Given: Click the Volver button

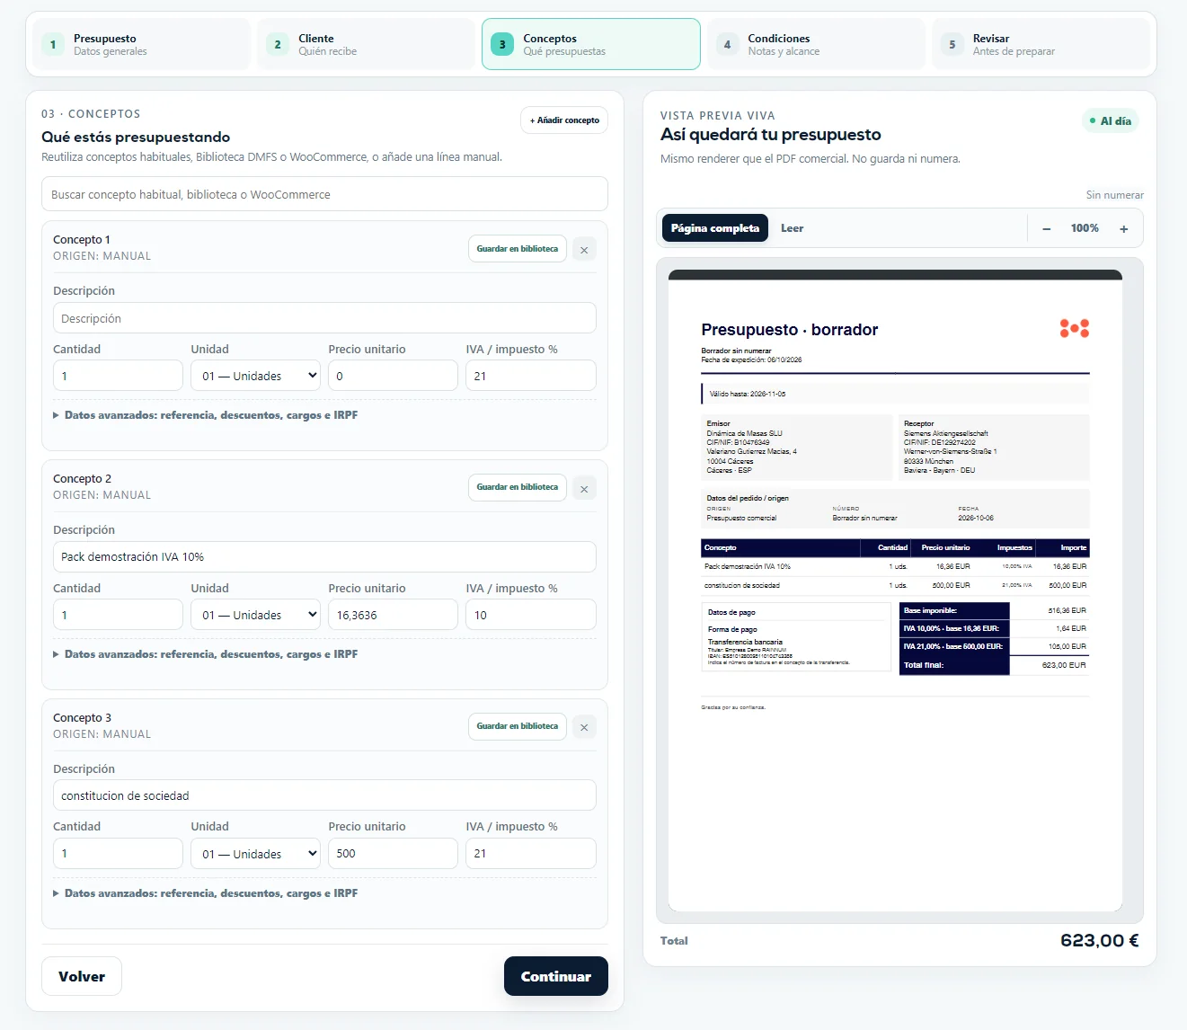Looking at the screenshot, I should pos(82,977).
